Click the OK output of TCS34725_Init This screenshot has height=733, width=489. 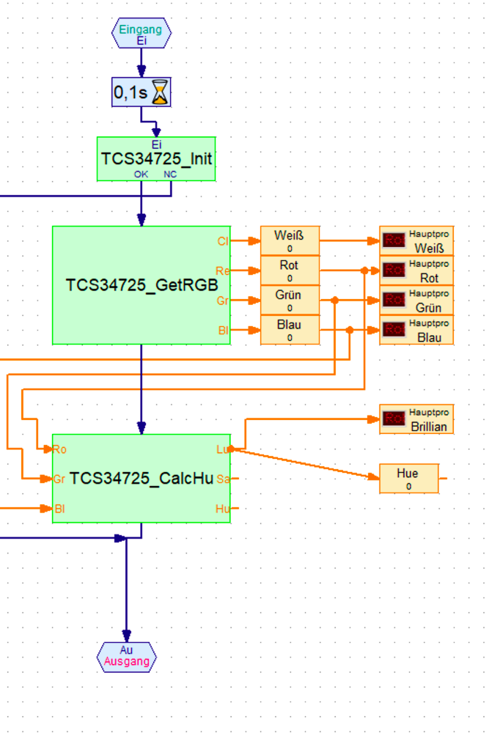point(141,174)
